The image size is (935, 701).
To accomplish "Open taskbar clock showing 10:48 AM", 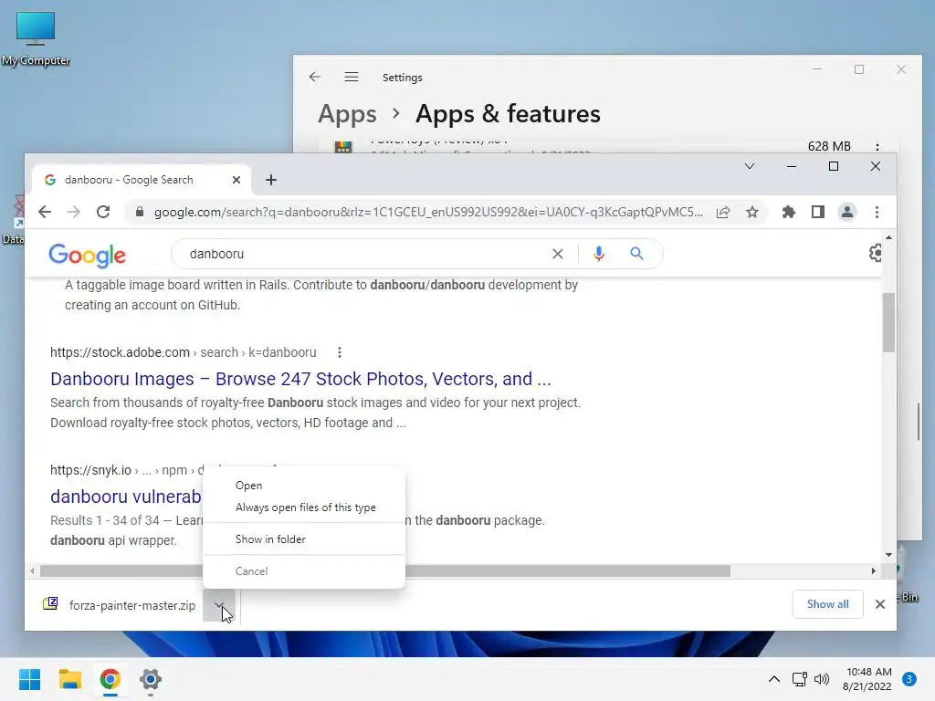I will [867, 679].
